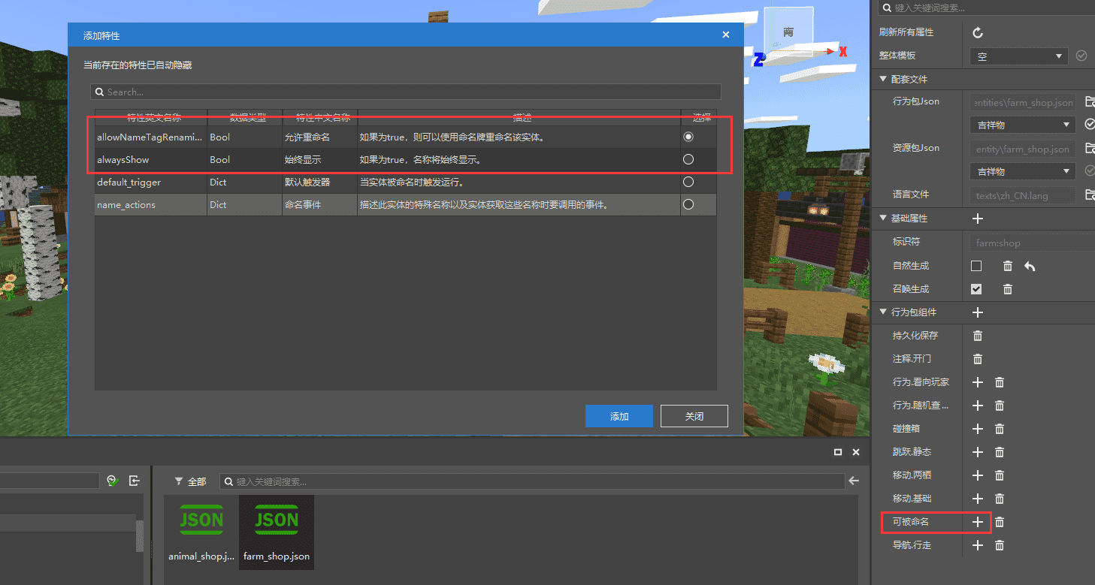Delete the 碰撞箱 component
This screenshot has height=585, width=1095.
click(1000, 429)
